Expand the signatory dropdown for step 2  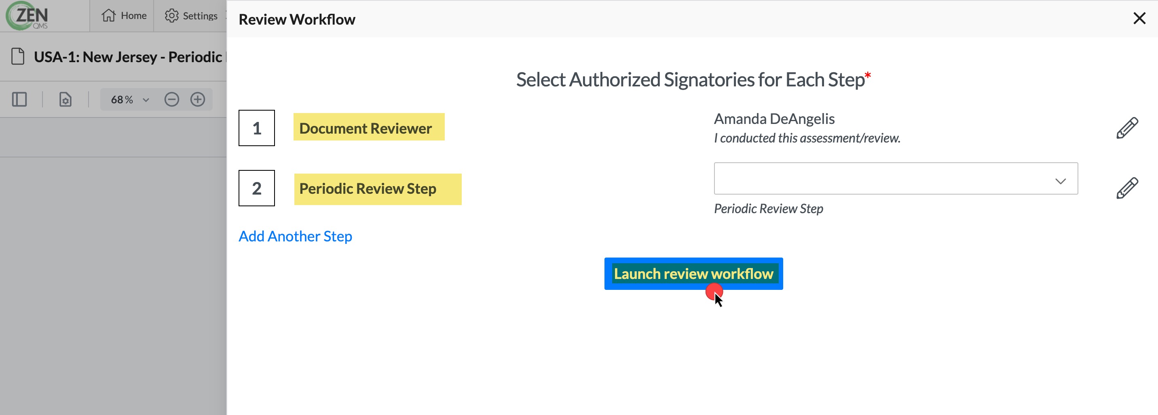coord(896,178)
